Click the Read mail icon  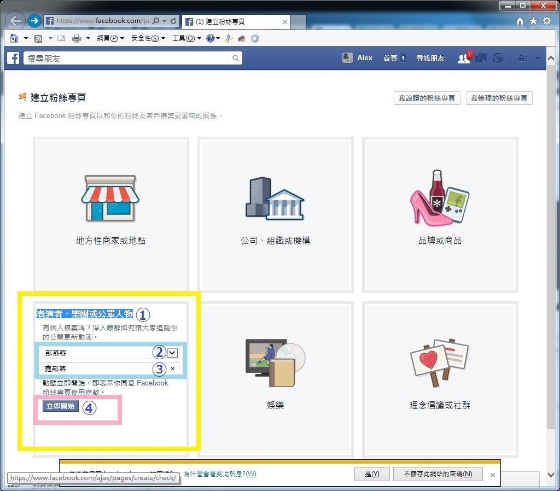(x=61, y=38)
